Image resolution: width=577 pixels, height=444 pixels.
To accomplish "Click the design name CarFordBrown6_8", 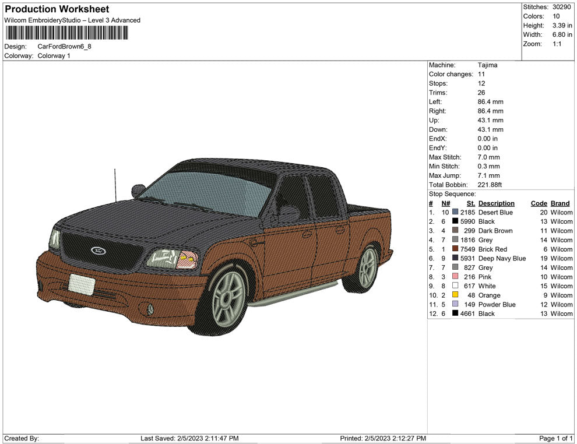I will point(65,47).
